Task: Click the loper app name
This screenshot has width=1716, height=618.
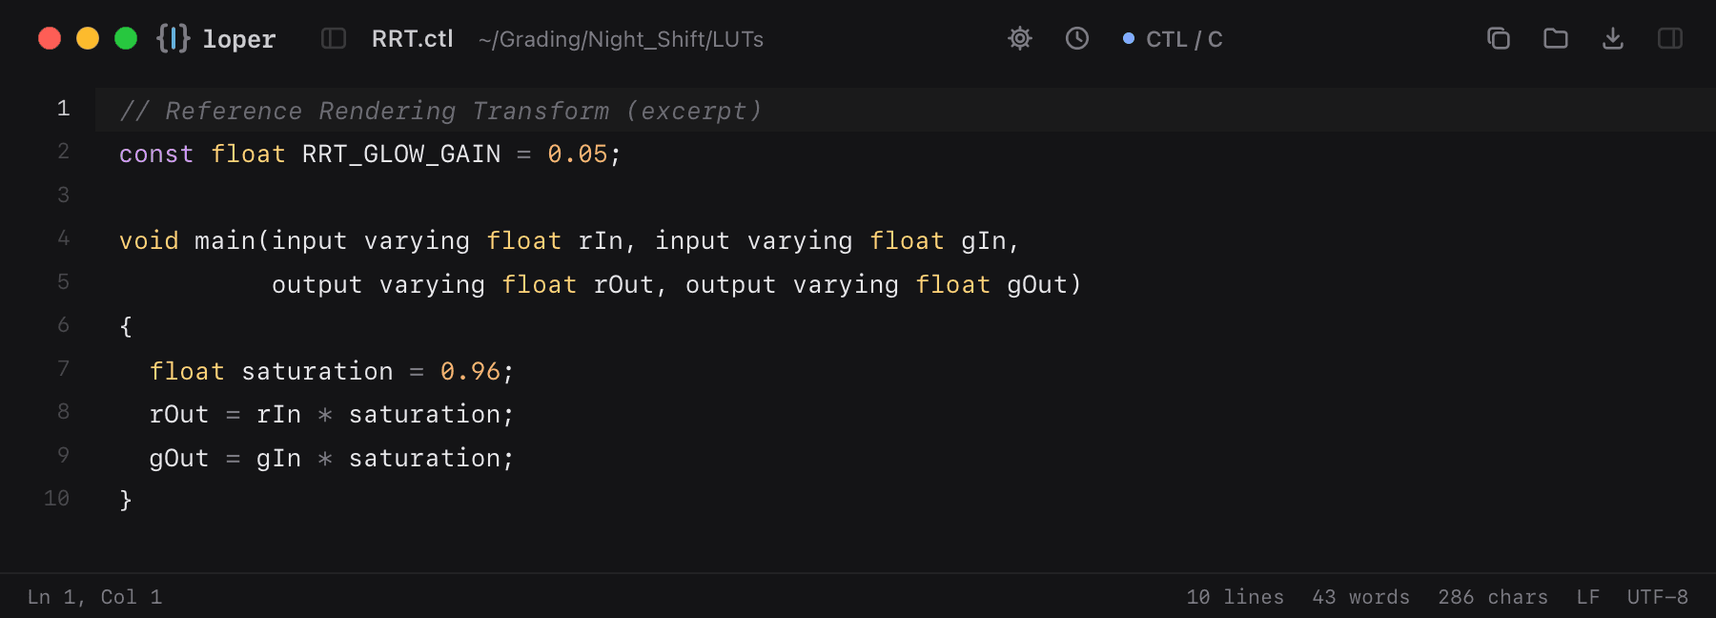Action: tap(238, 39)
